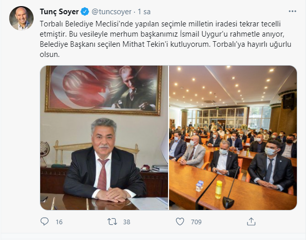
Task: Click the Atatürk flag painting in photo
Action: click(x=103, y=90)
